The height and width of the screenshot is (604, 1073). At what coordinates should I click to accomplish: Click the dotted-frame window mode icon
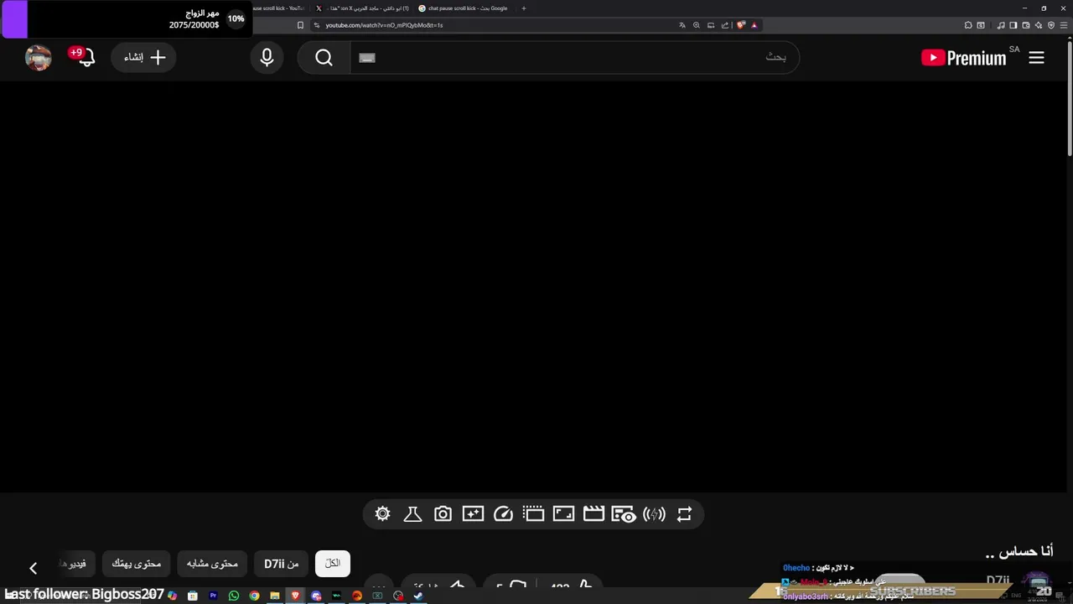pyautogui.click(x=533, y=514)
